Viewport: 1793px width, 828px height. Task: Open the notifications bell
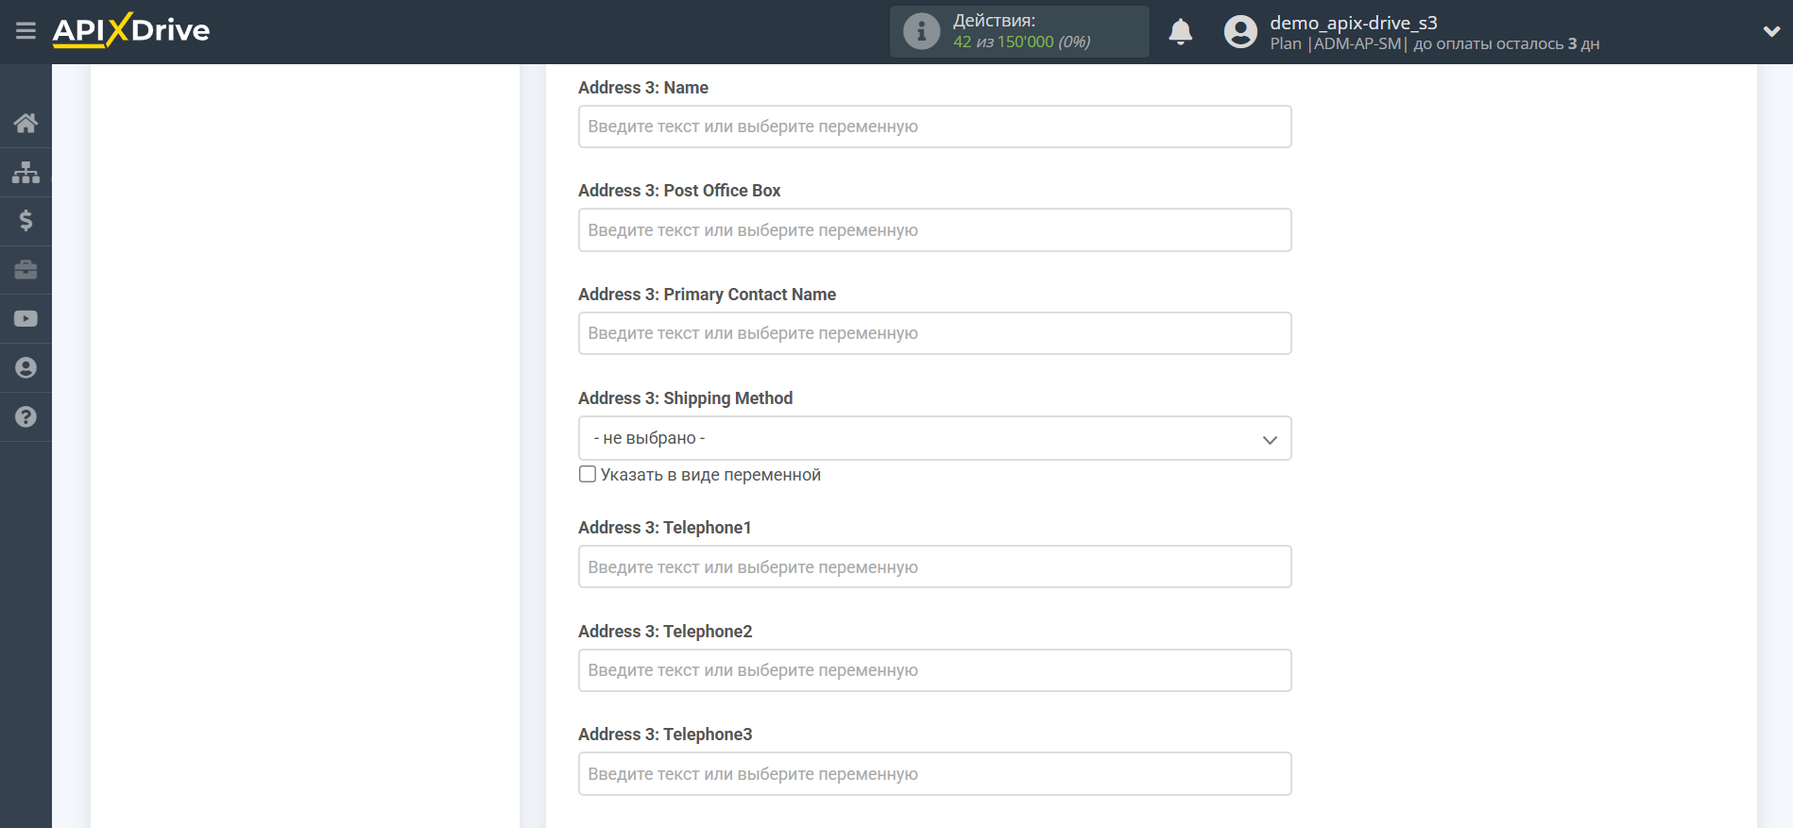(x=1180, y=32)
